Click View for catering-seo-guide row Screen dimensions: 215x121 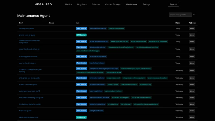[192, 29]
